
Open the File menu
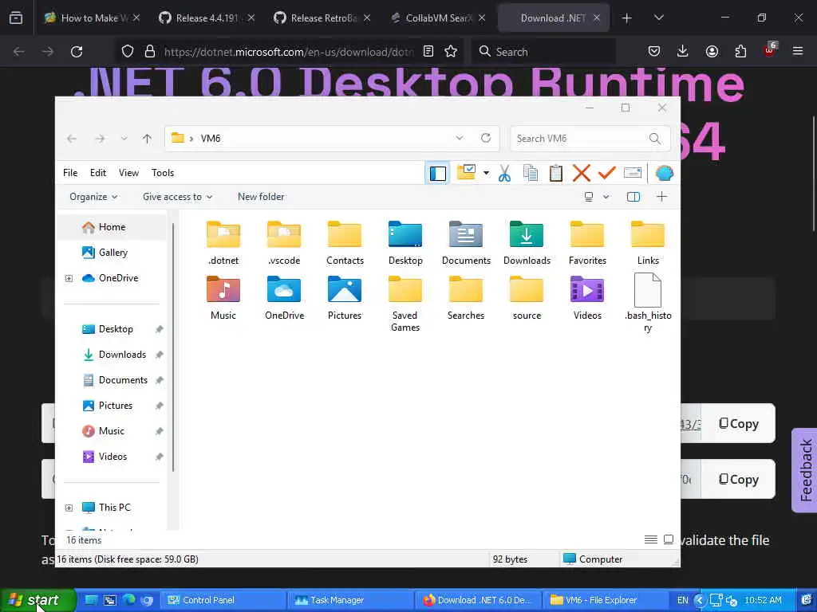point(70,173)
